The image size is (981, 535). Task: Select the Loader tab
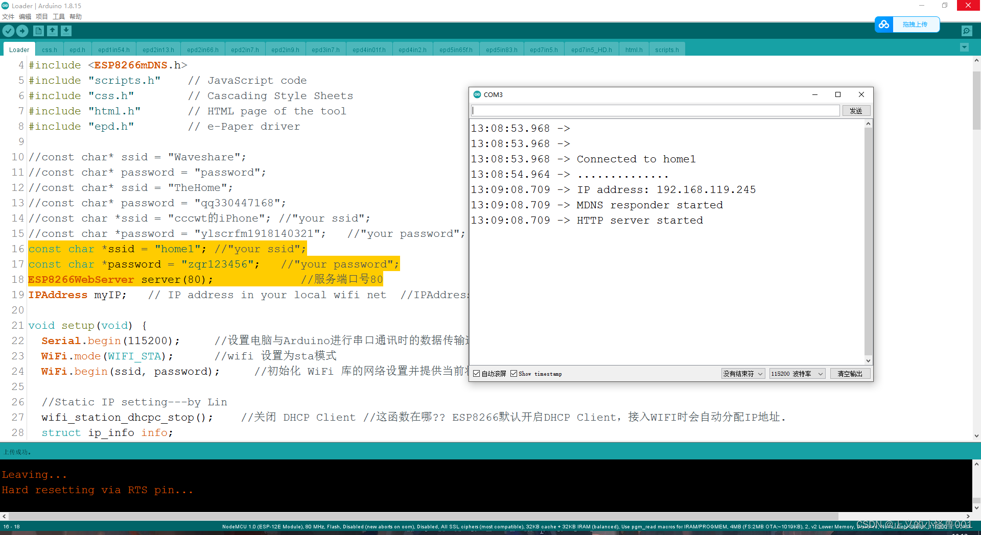[19, 49]
